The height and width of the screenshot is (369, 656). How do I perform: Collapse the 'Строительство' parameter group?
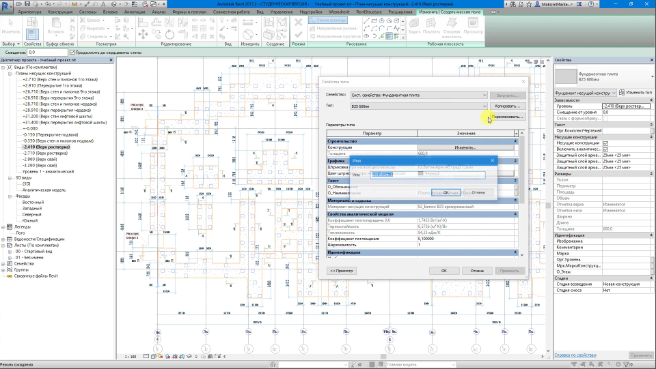tap(515, 141)
